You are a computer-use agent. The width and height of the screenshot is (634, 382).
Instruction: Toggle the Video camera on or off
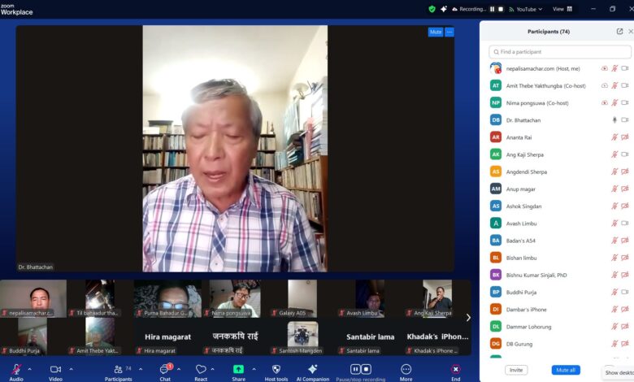point(55,369)
